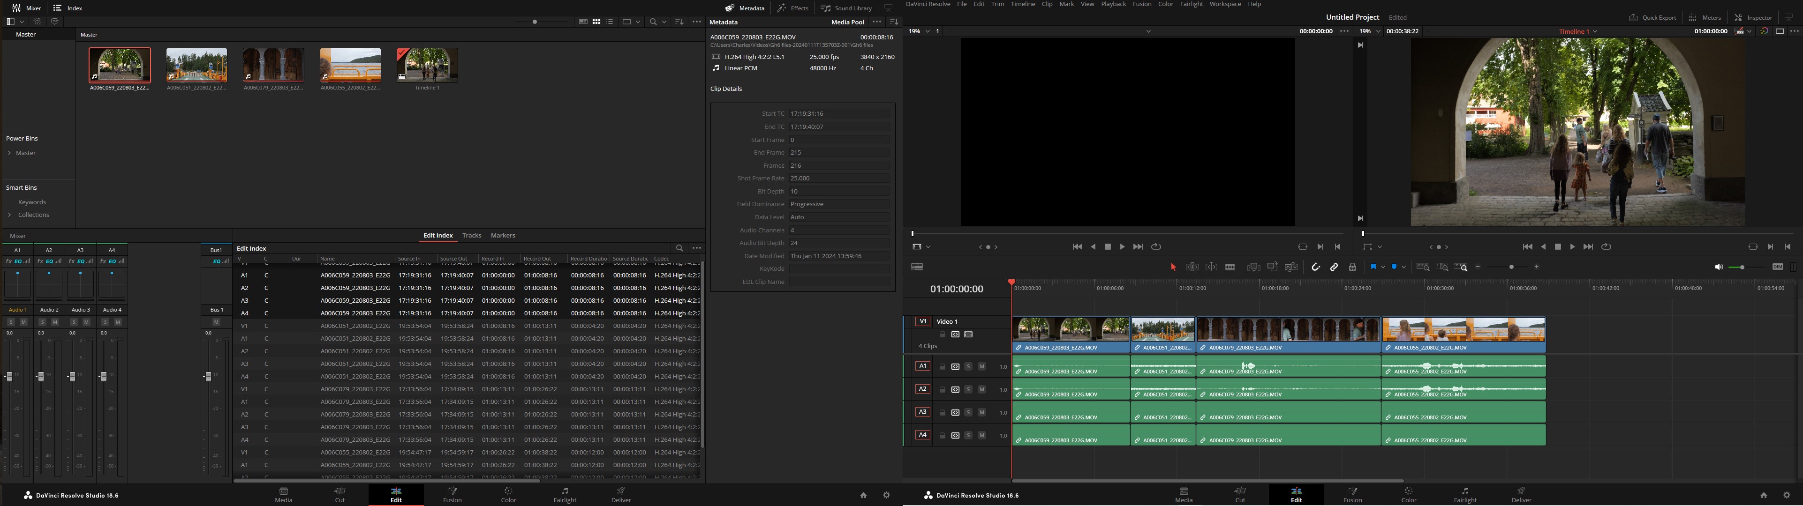Open media pool display mode dropdown
The height and width of the screenshot is (506, 1803).
638,22
